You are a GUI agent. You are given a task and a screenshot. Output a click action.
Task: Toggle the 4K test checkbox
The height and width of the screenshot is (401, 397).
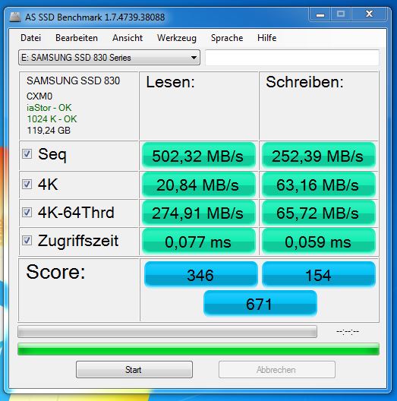[27, 184]
